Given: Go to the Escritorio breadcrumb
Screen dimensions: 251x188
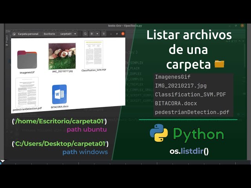Looking at the screenshot, I should (49, 34).
